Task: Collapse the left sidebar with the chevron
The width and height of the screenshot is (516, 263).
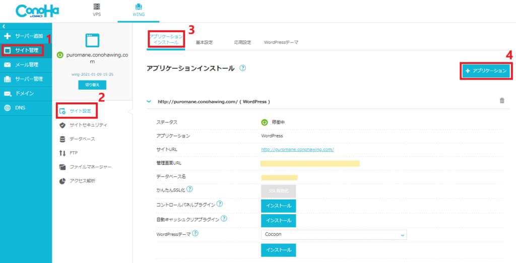Action: point(4,26)
